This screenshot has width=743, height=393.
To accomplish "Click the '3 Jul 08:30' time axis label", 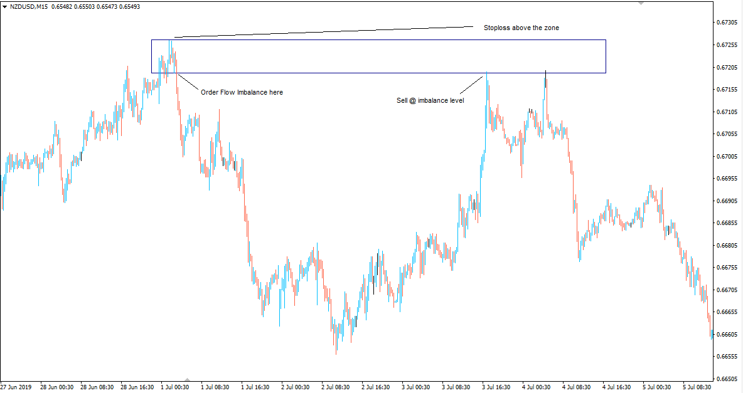I will click(456, 387).
